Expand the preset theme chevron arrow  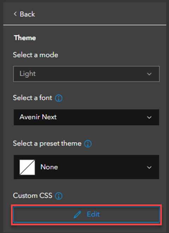coord(149,168)
